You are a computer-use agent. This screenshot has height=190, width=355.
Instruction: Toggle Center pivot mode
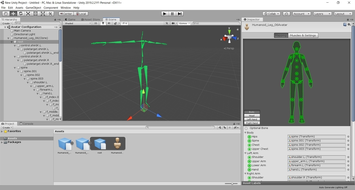[x=66, y=14]
